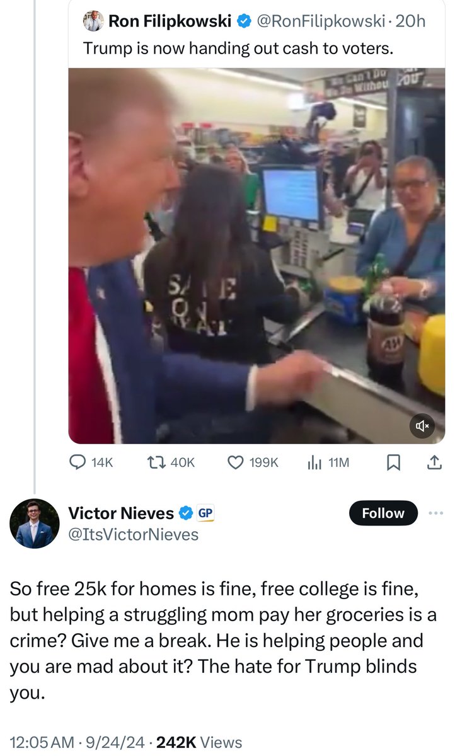
Task: View analytics showing 11M views
Action: click(328, 463)
